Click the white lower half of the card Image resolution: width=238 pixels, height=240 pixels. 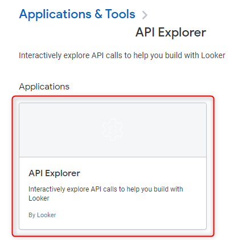pos(113,193)
